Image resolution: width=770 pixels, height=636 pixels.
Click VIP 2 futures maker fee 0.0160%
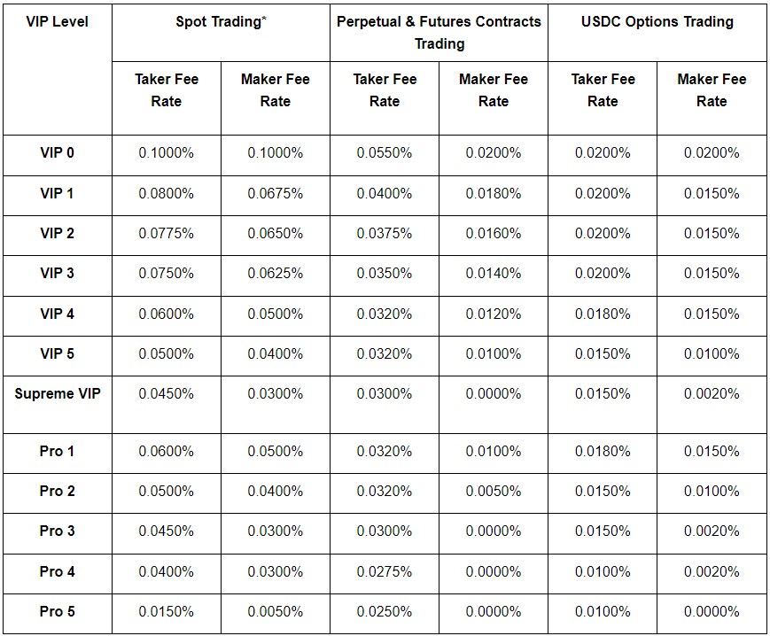(x=493, y=233)
